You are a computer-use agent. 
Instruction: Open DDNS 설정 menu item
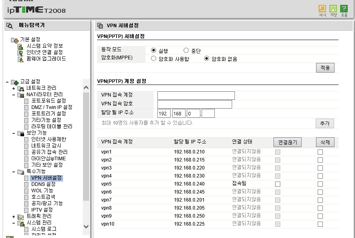[43, 184]
